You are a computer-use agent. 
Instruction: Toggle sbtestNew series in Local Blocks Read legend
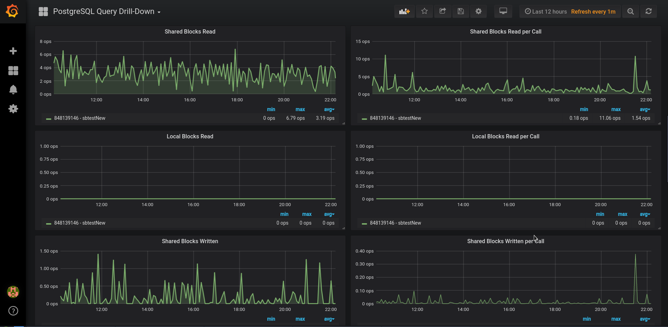point(80,223)
